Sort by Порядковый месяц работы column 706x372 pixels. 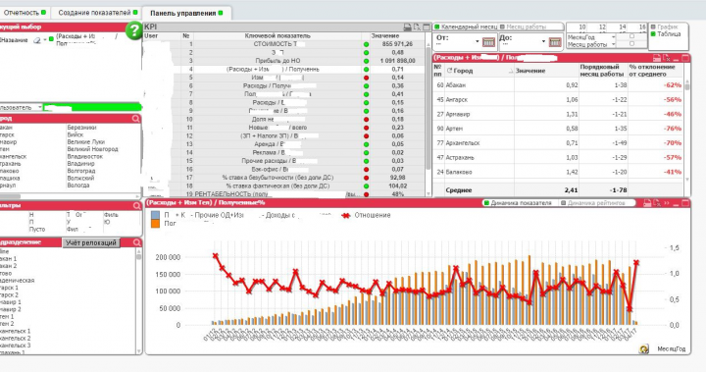click(603, 71)
